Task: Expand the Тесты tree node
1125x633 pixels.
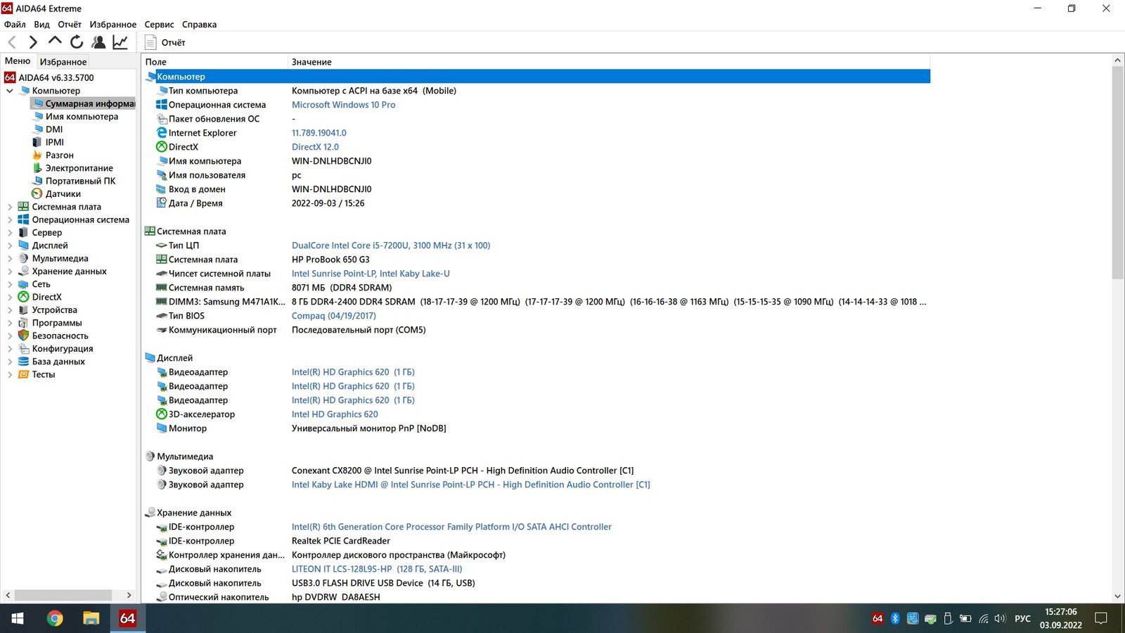Action: point(10,374)
